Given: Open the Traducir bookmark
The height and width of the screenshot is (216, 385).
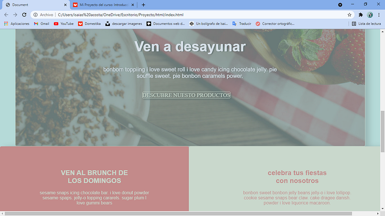Looking at the screenshot, I should (x=242, y=24).
